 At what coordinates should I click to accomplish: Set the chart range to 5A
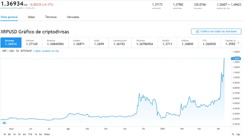pyautogui.click(x=41, y=134)
